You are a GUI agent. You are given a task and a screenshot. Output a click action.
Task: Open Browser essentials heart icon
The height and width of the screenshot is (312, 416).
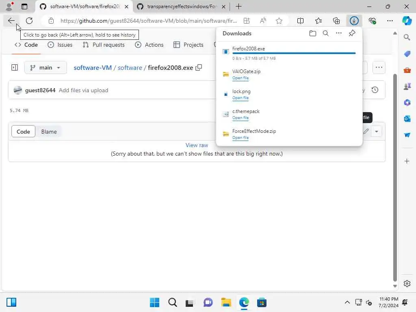click(x=372, y=21)
